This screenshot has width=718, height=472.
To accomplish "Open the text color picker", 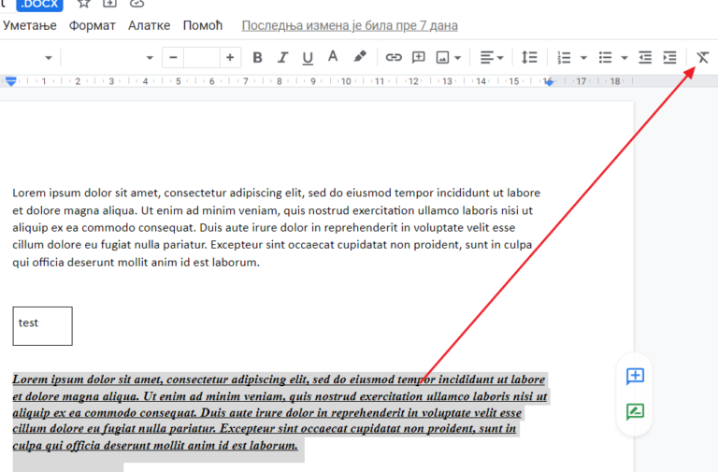I will tap(333, 58).
